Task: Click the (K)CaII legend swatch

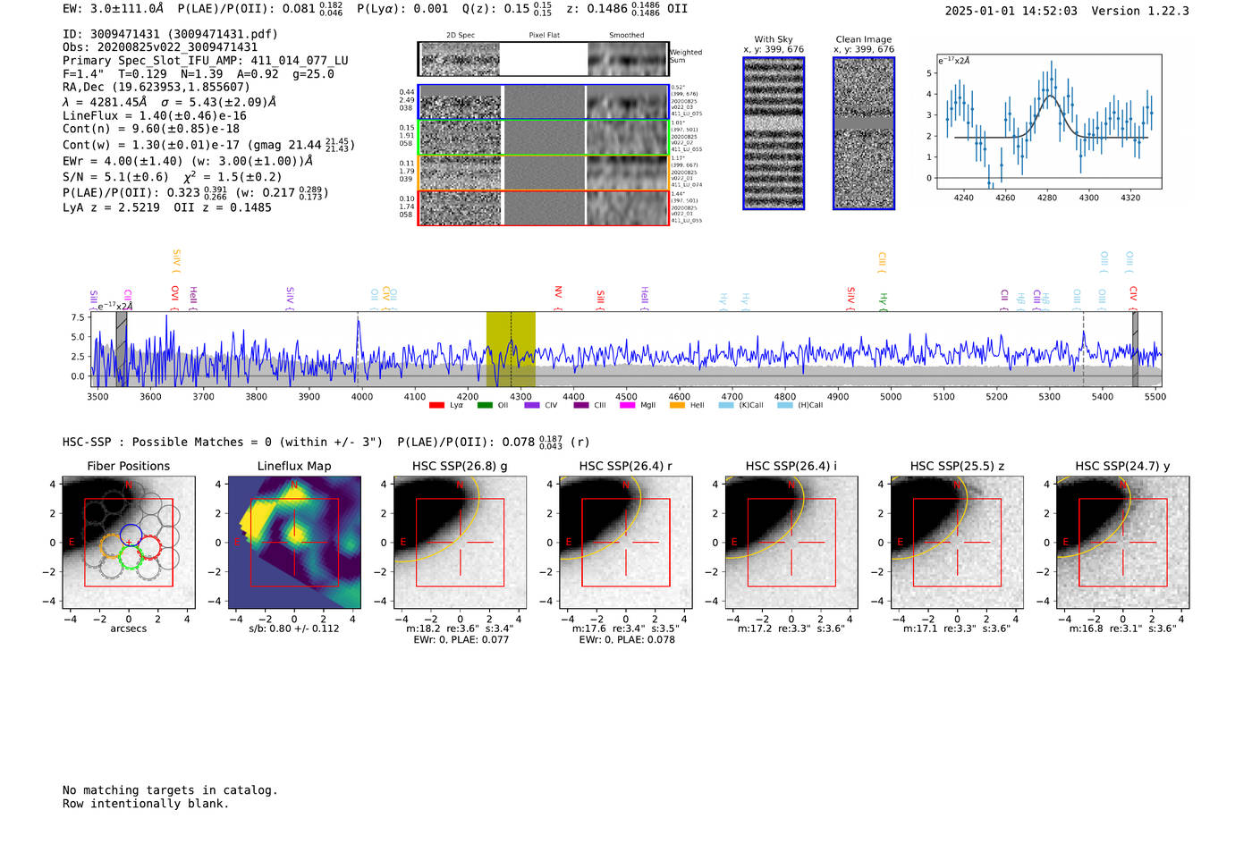Action: (x=726, y=405)
